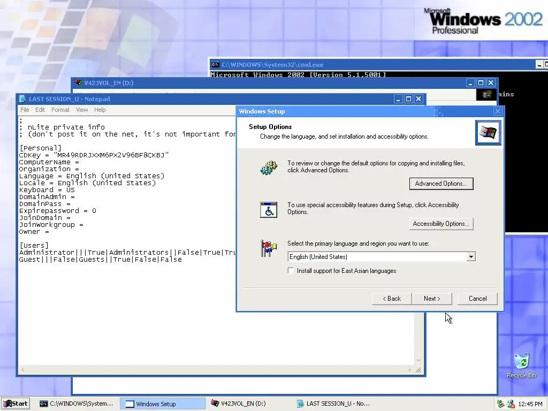This screenshot has height=411, width=548.
Task: Click the advanced options gears icon
Action: (269, 168)
